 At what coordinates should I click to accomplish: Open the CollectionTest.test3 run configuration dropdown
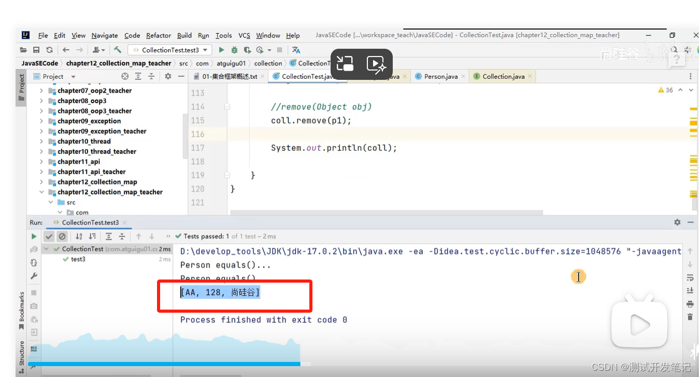click(170, 50)
